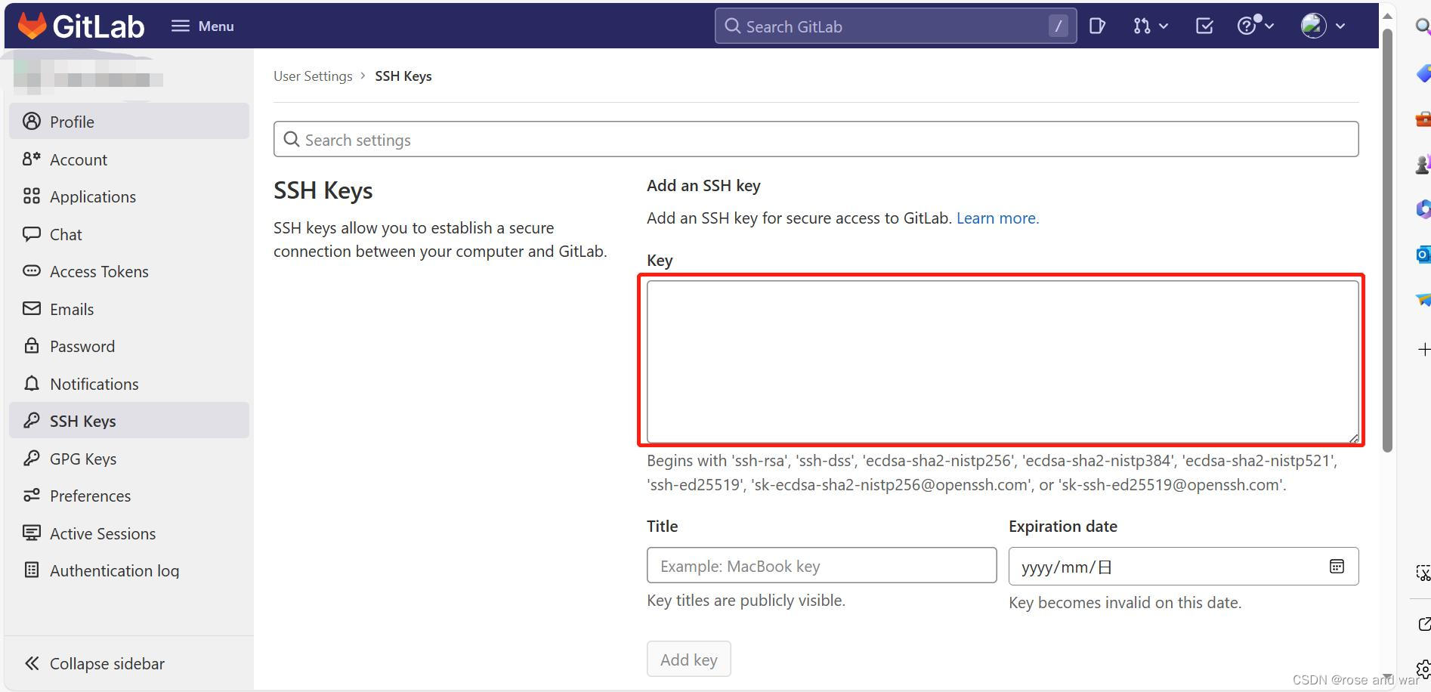
Task: Open the merge requests dropdown
Action: click(x=1151, y=26)
